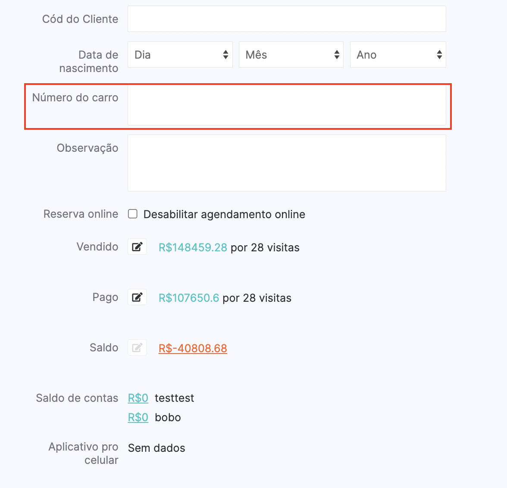This screenshot has height=488, width=507.
Task: Expand the Mês month dropdown
Action: click(x=291, y=55)
